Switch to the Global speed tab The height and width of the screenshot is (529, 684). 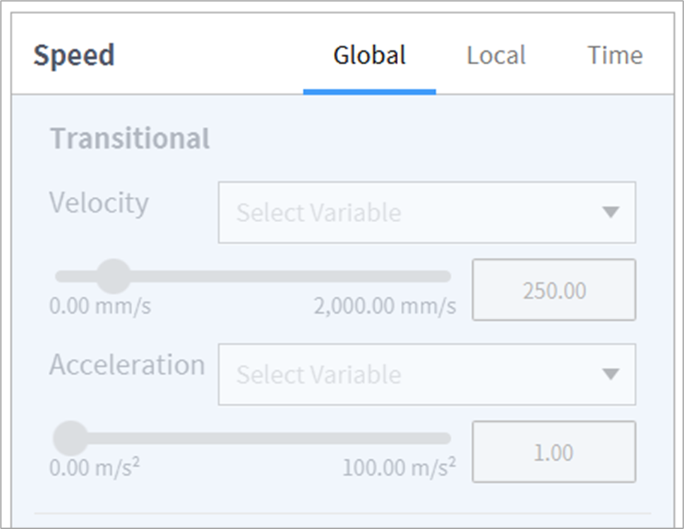click(369, 56)
